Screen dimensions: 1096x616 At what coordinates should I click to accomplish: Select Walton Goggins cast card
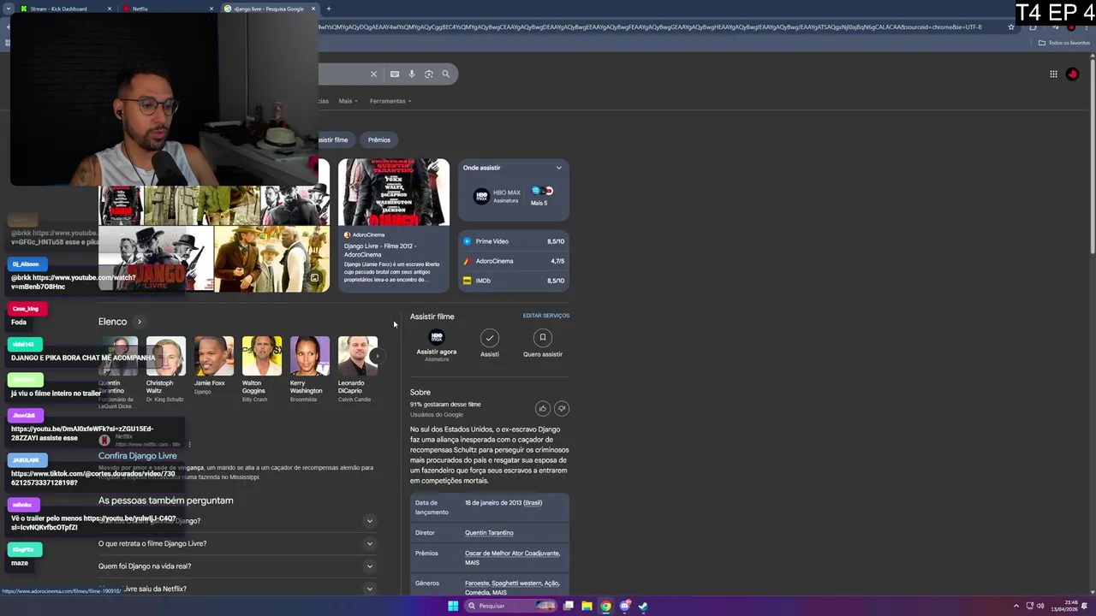[262, 369]
